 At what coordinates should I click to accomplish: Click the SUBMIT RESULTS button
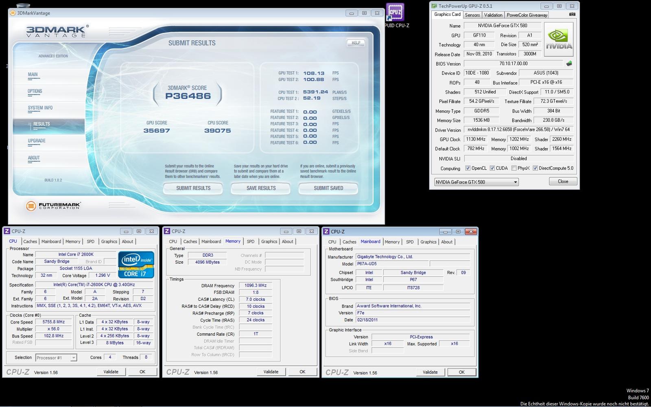point(193,188)
